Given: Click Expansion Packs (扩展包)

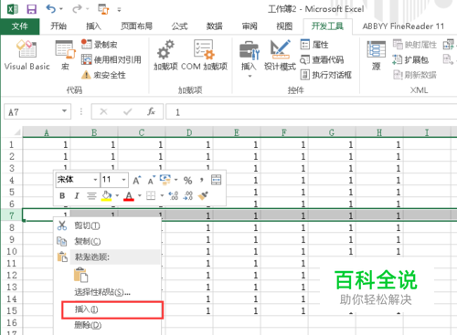Looking at the screenshot, I should point(410,59).
